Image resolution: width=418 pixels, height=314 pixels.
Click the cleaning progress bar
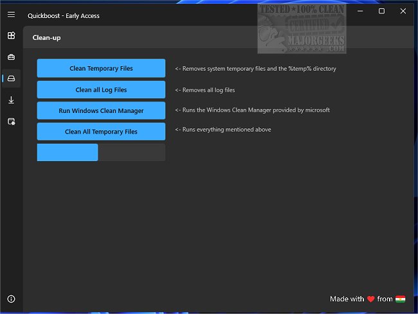pyautogui.click(x=101, y=152)
